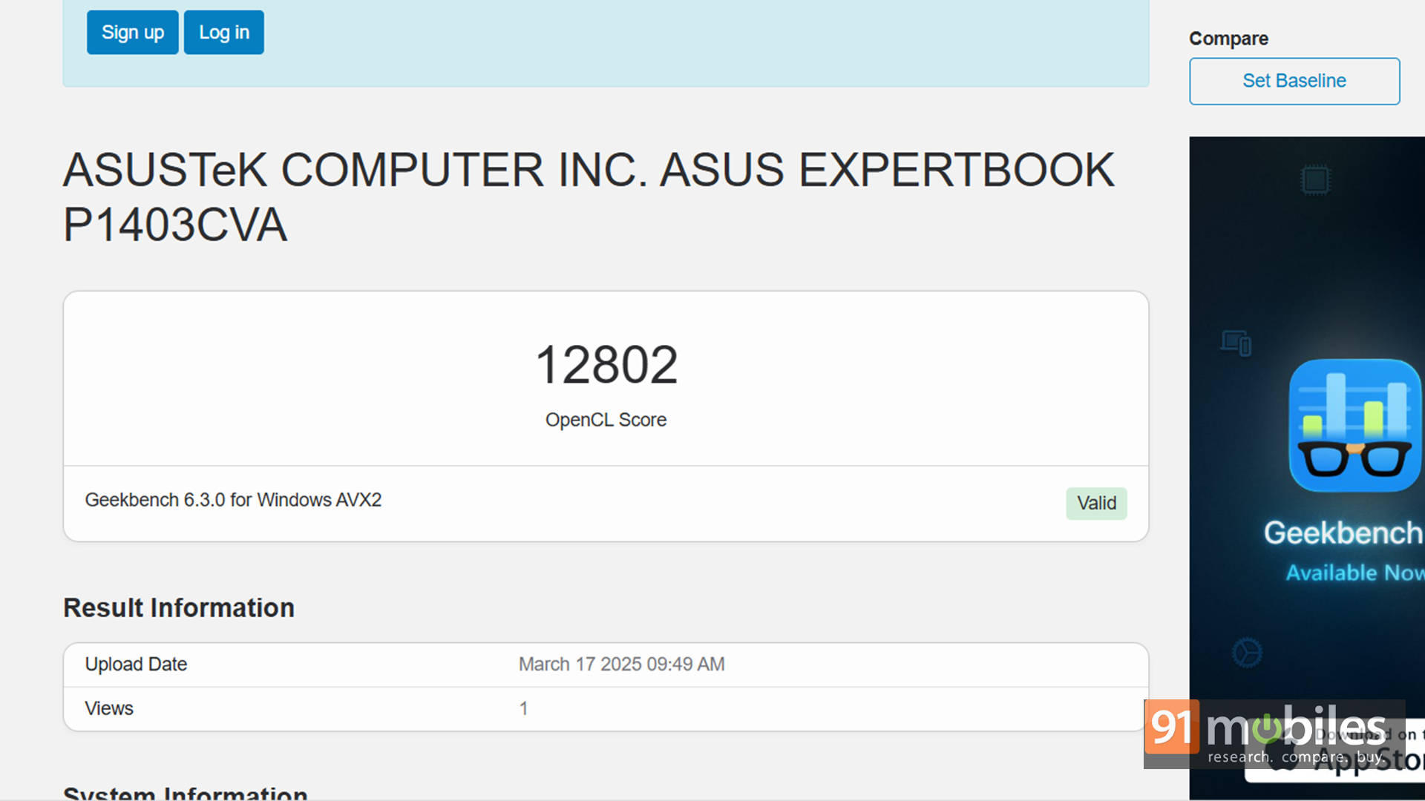
Task: Click the Sign up button
Action: tap(132, 32)
